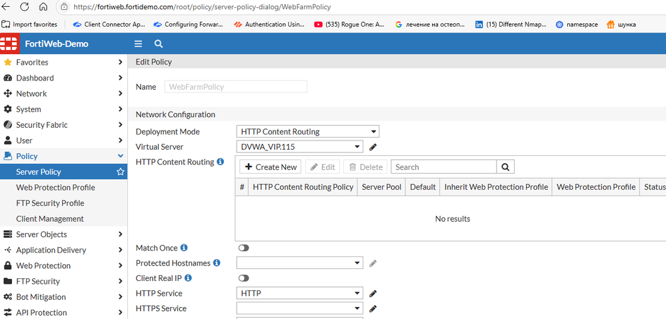This screenshot has height=319, width=666.
Task: Open Web Protection Profile menu item
Action: tap(55, 188)
